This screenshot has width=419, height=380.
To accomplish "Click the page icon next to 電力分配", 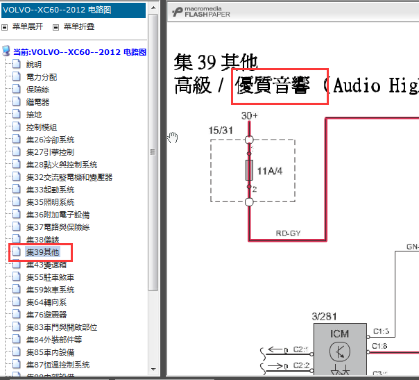I will [x=17, y=77].
